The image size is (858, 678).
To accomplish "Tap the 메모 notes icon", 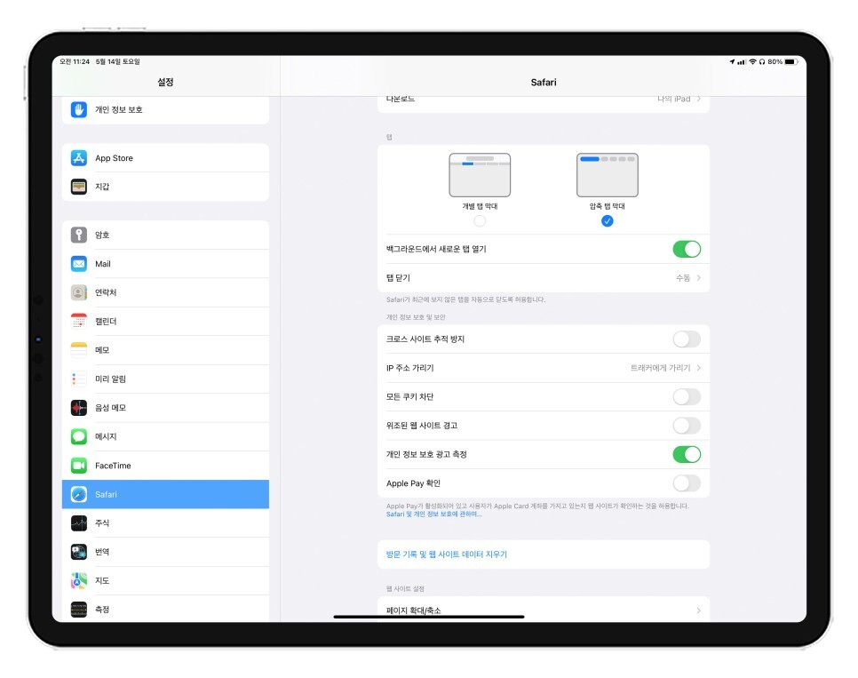I will [x=79, y=350].
